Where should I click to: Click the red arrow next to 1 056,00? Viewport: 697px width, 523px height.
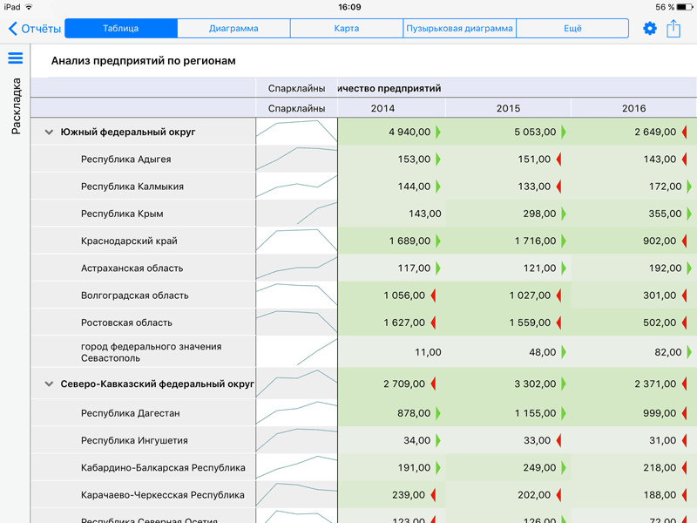click(x=433, y=295)
